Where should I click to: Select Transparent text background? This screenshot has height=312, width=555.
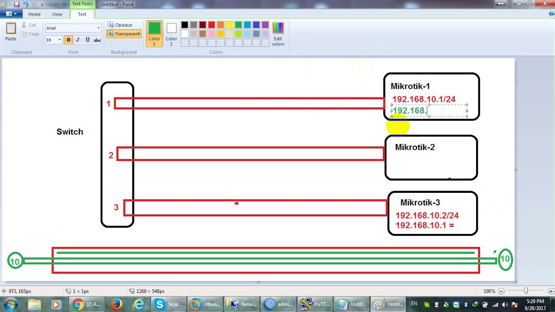[124, 34]
